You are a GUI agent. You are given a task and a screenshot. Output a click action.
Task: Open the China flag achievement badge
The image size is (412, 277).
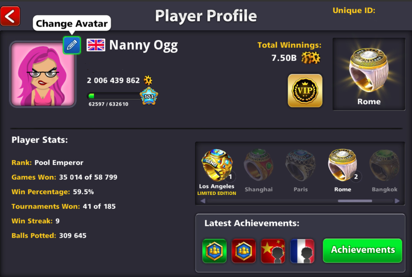click(x=273, y=251)
